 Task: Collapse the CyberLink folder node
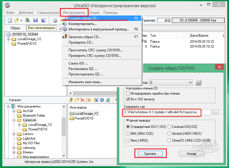tap(14, 120)
